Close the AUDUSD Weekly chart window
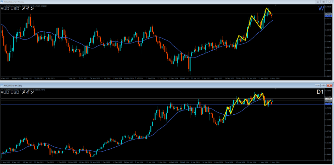 pyautogui.click(x=329, y=2)
